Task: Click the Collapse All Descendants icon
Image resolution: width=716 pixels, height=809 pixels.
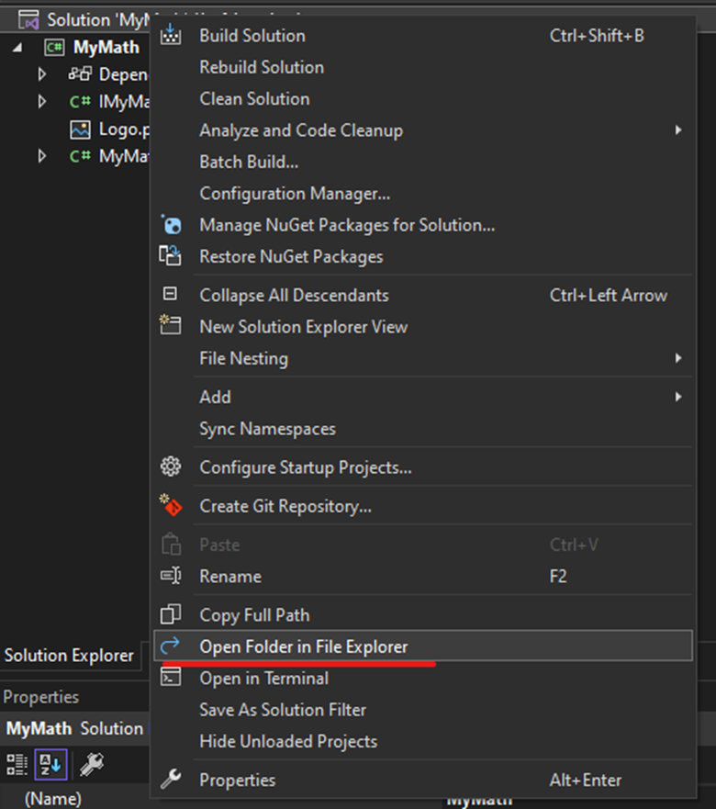Action: 170,294
